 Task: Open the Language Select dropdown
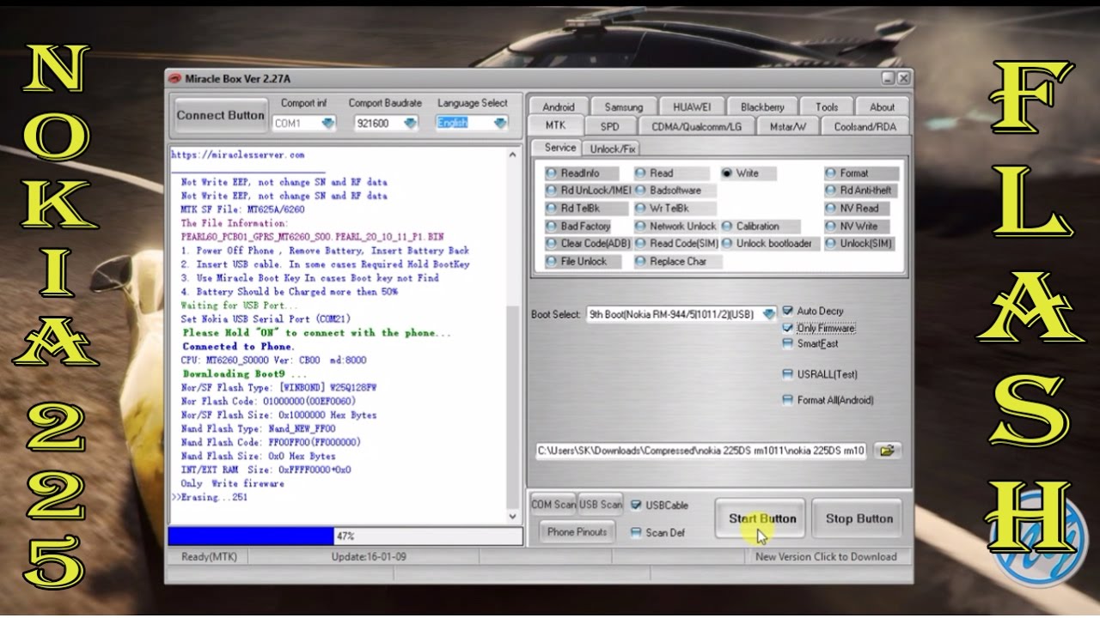tap(500, 124)
